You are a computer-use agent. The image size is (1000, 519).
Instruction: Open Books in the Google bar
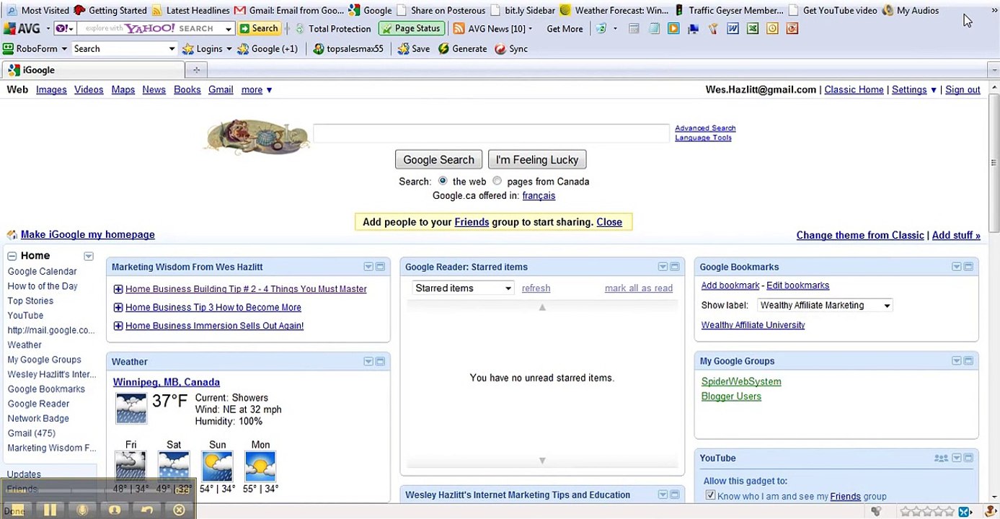point(187,90)
